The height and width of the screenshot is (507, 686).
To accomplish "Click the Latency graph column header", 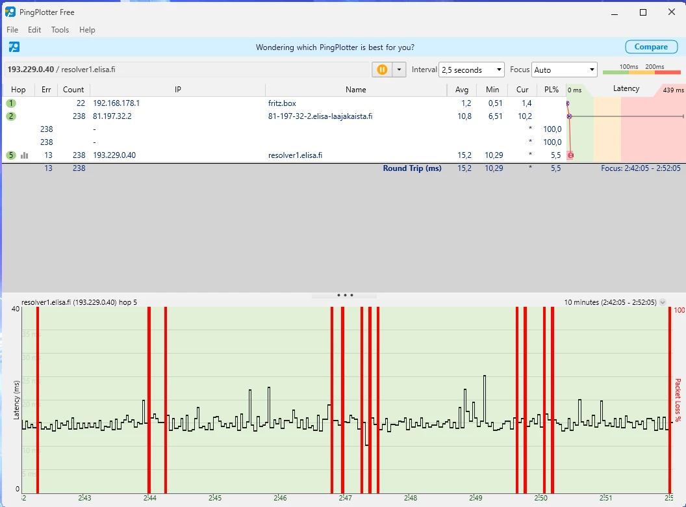I will pyautogui.click(x=626, y=88).
